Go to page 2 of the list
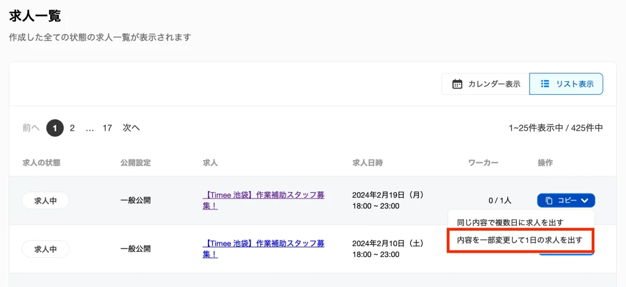 pyautogui.click(x=72, y=128)
